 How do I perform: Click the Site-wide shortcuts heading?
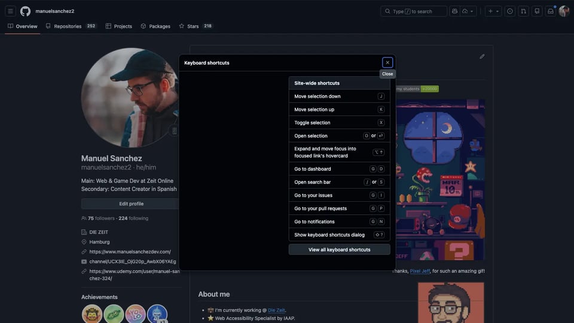pos(317,83)
